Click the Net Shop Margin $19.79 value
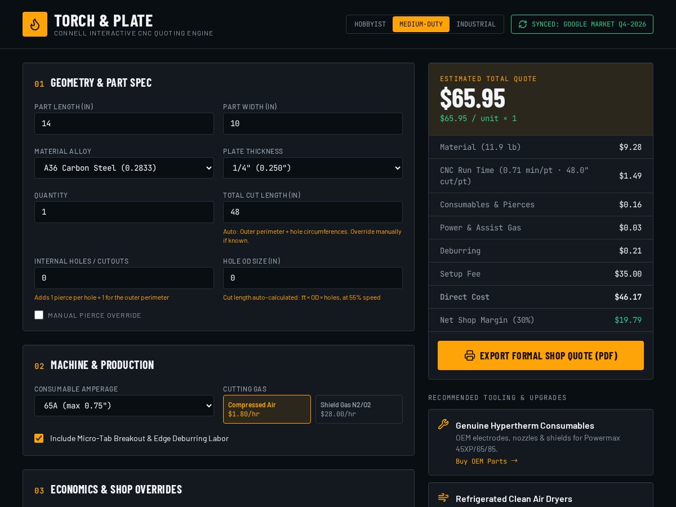 coord(628,320)
